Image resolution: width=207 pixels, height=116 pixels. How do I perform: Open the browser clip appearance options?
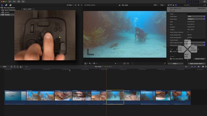[79, 5]
